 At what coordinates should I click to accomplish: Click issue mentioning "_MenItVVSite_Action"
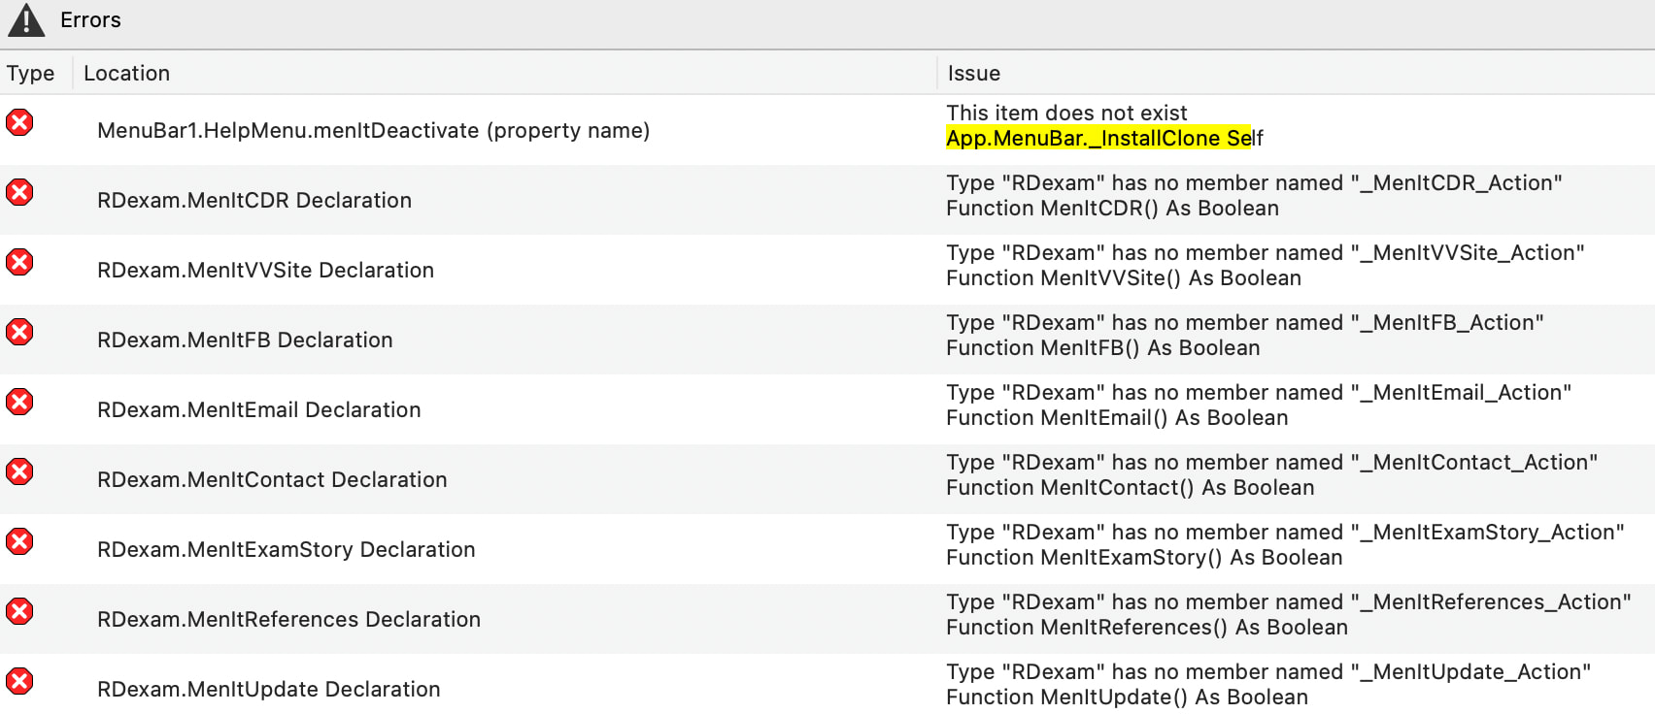[x=1266, y=253]
